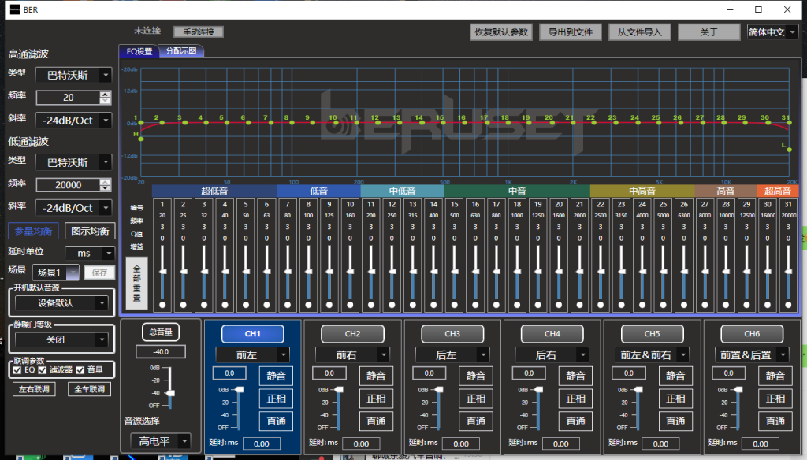Click the band 31 gain slider at 20000 Hz

click(x=788, y=272)
